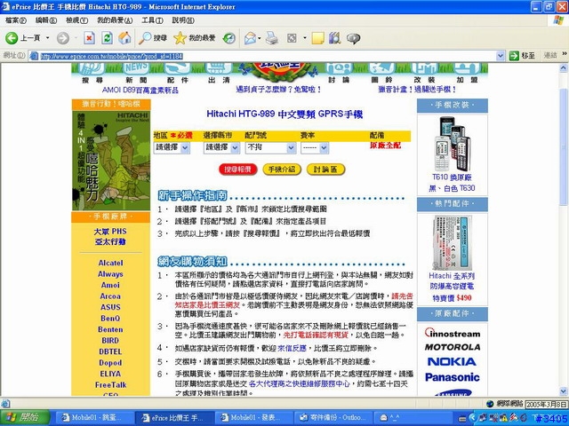Open the 圖鈴 navigation icon
569x426 pixels.
click(381, 73)
